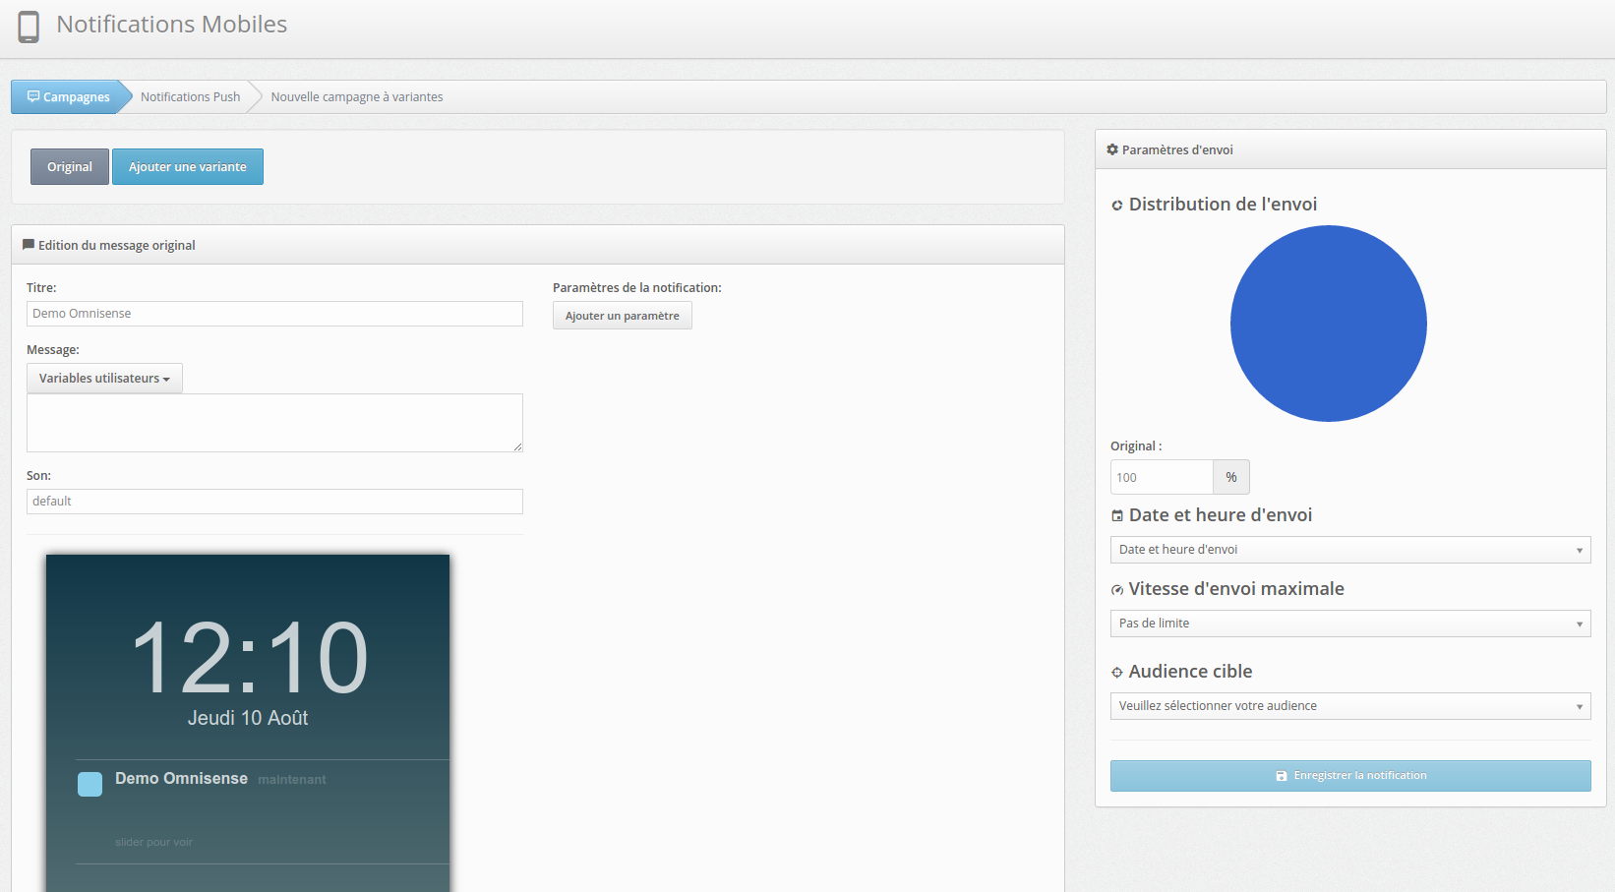This screenshot has height=892, width=1615.
Task: Expand the Date et heure d'envoi dropdown
Action: point(1349,550)
